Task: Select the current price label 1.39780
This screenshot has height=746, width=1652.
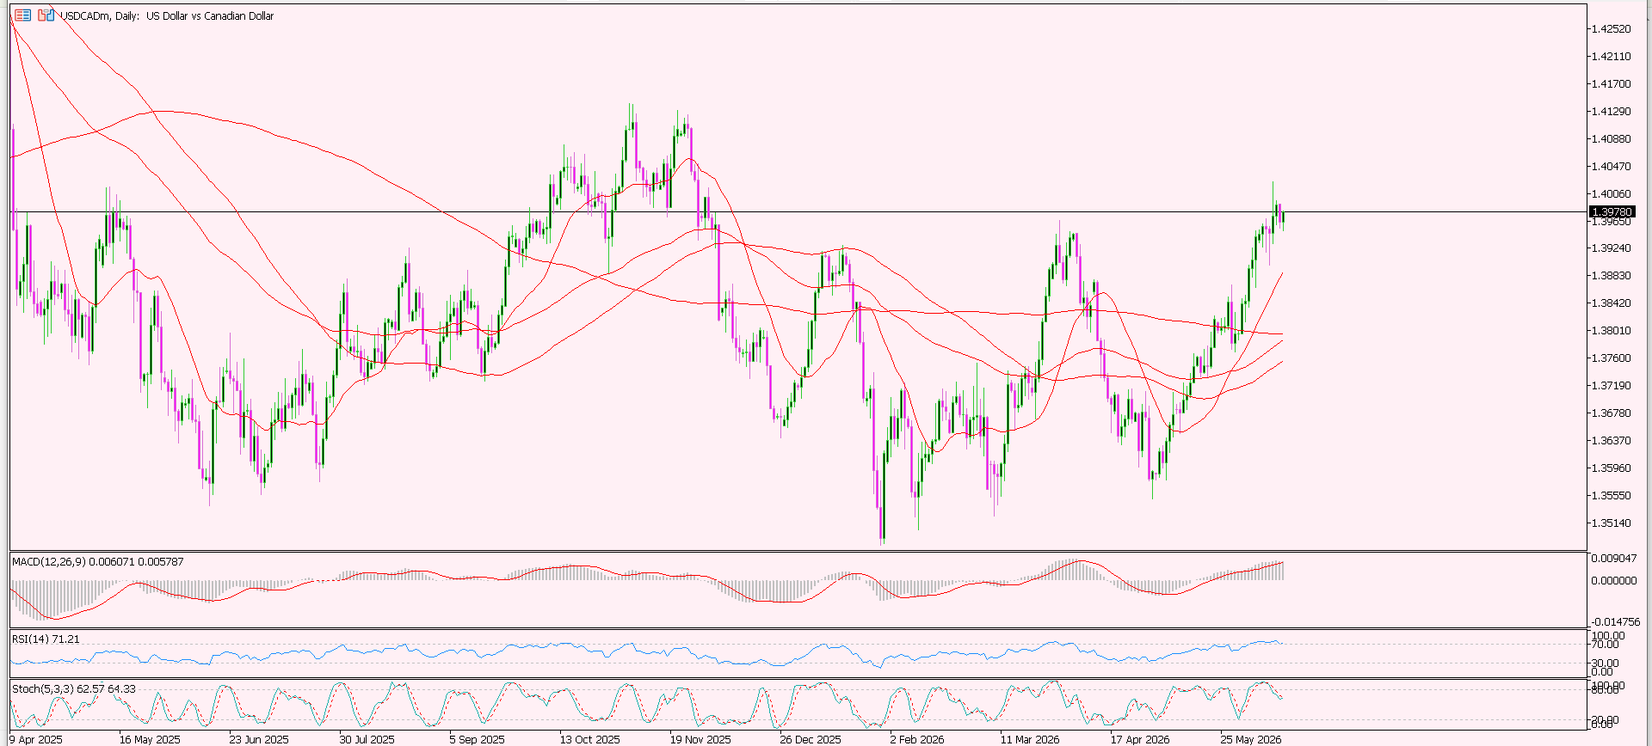Action: [x=1612, y=211]
